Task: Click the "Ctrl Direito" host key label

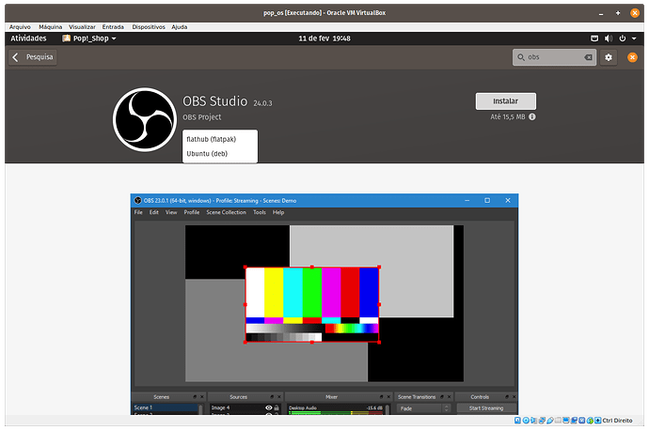Action: tap(617, 420)
